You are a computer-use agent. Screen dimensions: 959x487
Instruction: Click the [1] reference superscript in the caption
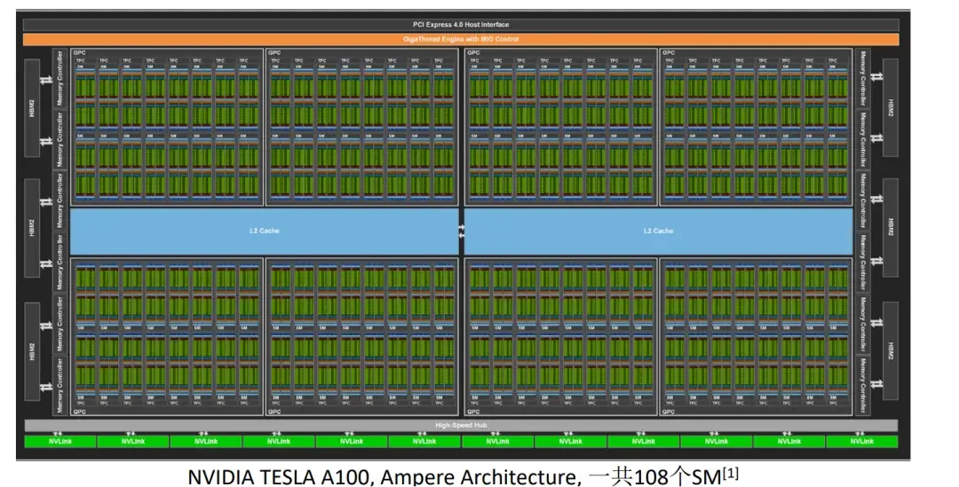(731, 472)
